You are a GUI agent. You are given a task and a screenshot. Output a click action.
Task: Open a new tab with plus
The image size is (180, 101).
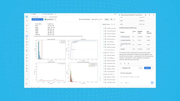56,14
